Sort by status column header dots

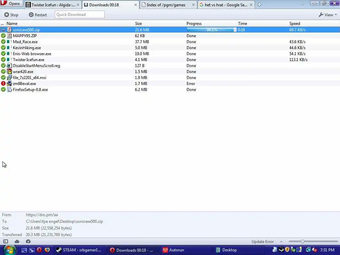click(2, 24)
